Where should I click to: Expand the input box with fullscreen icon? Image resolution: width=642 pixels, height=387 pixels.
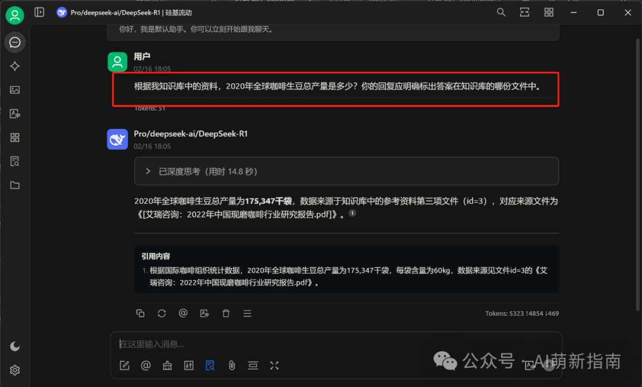coord(274,365)
